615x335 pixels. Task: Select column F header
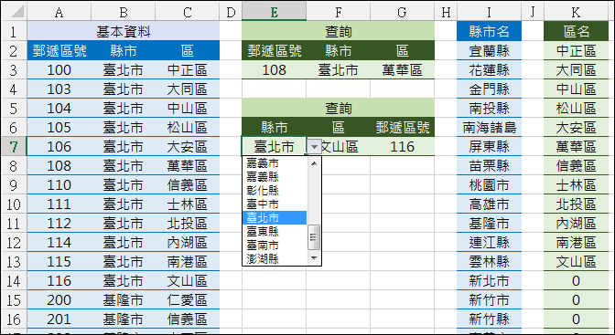pos(338,12)
